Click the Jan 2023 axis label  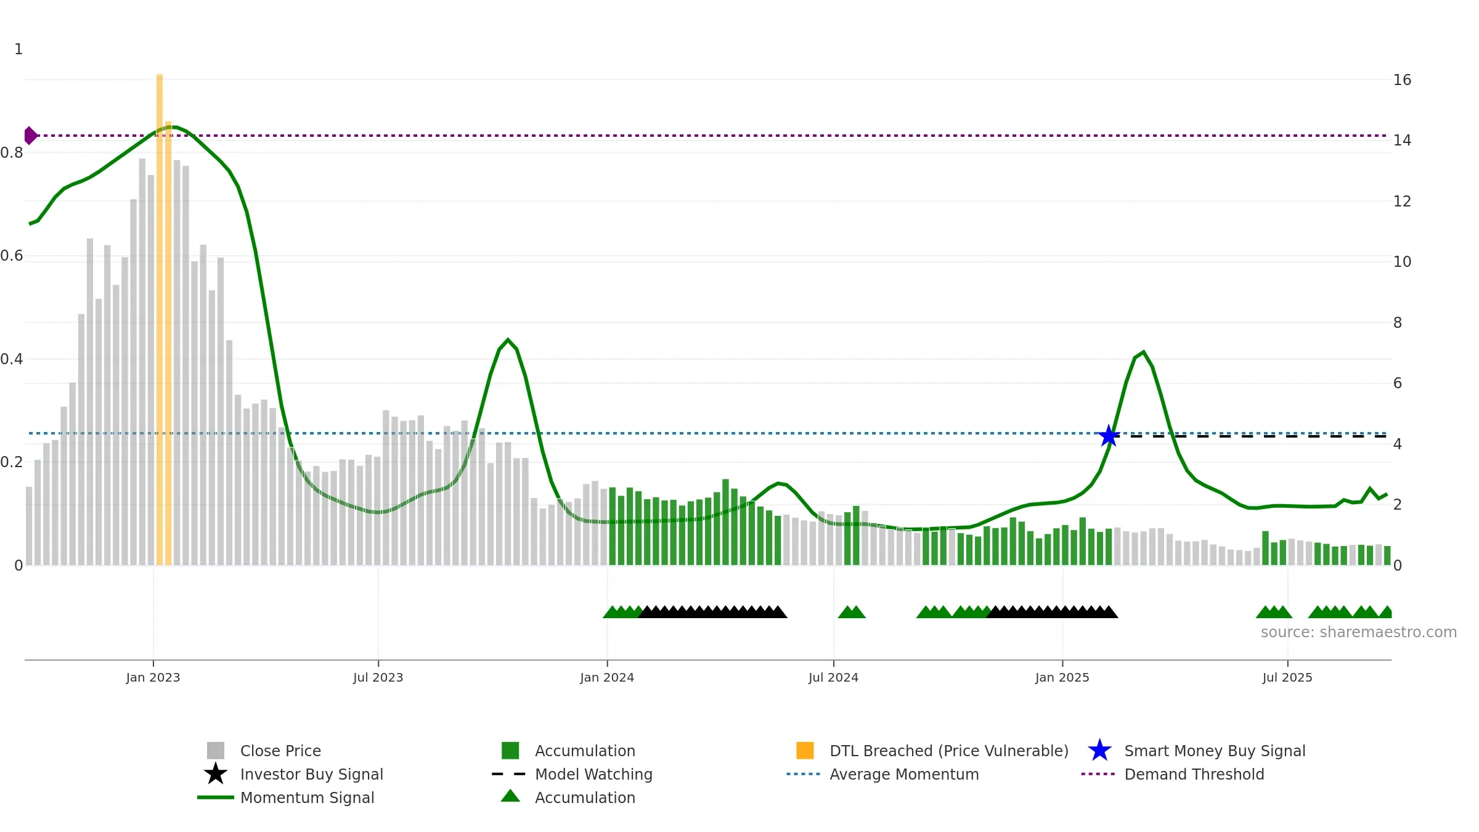[153, 678]
